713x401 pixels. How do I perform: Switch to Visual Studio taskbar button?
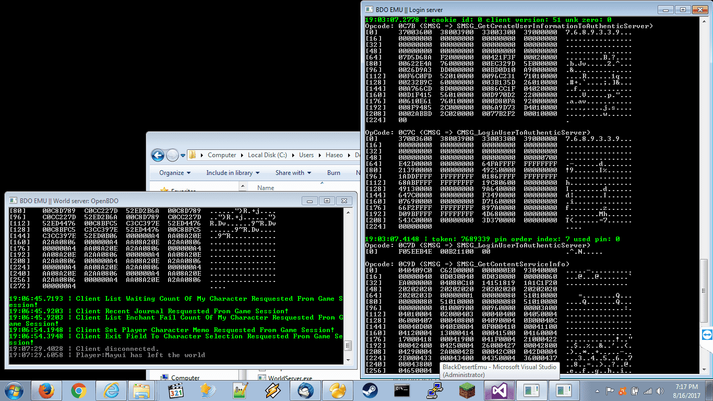point(500,391)
